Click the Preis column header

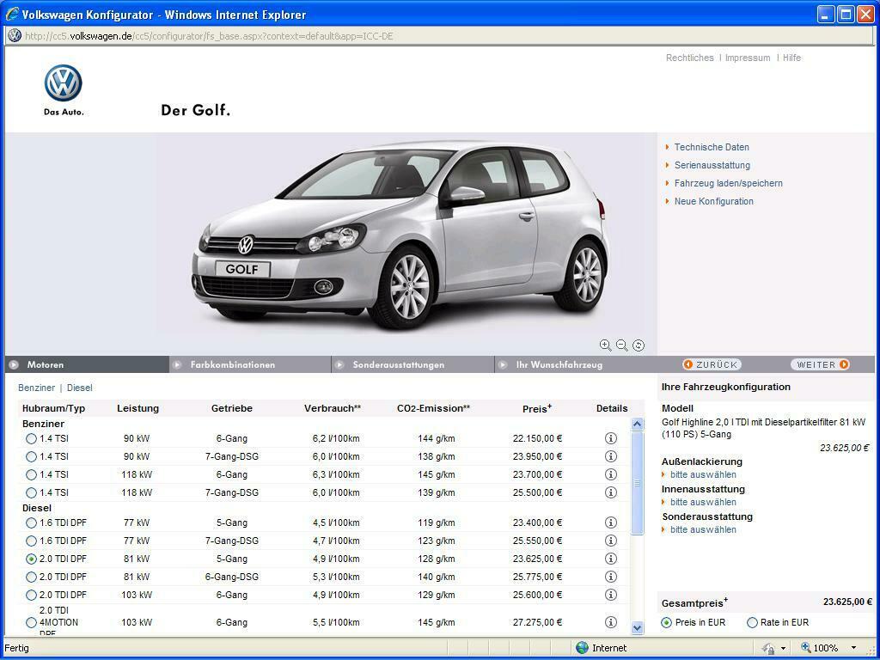coord(536,408)
